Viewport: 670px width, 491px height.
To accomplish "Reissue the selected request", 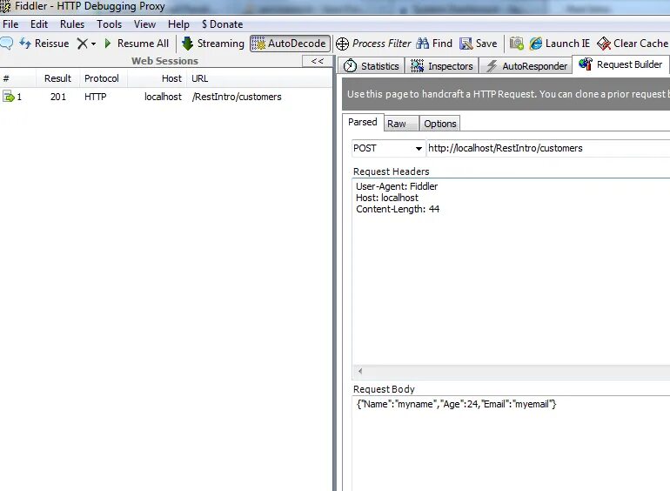I will point(44,44).
